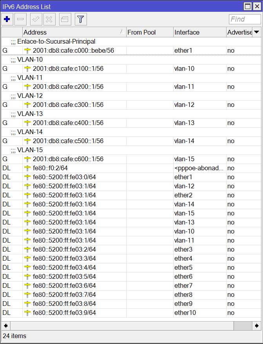Focus the Find search field
The image size is (263, 344).
point(244,19)
